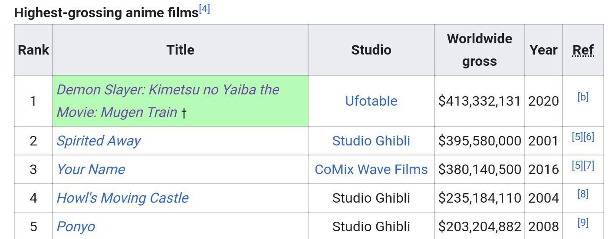
Task: Open citation [4] beside the table heading
Action: 204,9
